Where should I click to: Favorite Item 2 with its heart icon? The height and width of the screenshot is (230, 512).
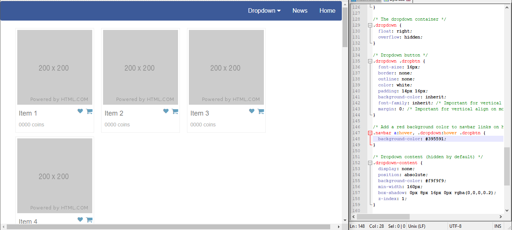click(166, 111)
